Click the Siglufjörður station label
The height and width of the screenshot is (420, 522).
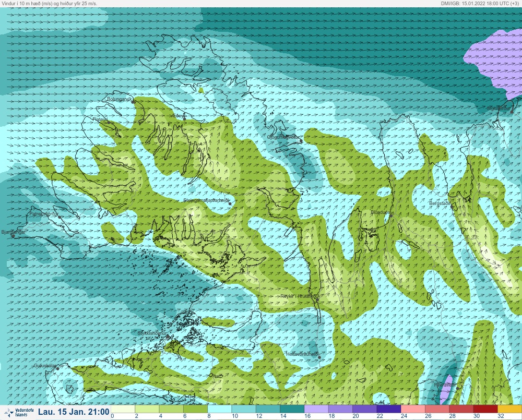pyautogui.click(x=499, y=109)
